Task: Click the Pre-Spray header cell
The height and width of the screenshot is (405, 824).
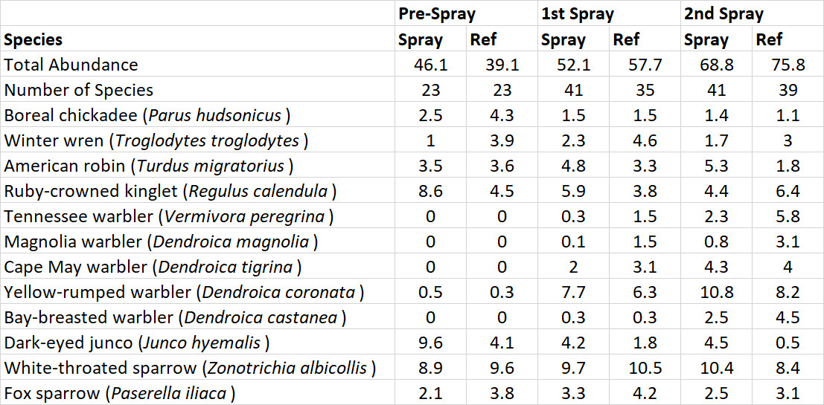Action: pos(437,14)
